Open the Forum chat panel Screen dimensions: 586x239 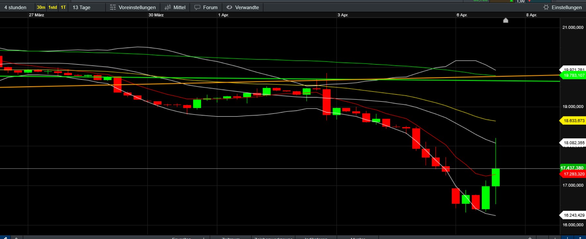(x=206, y=7)
